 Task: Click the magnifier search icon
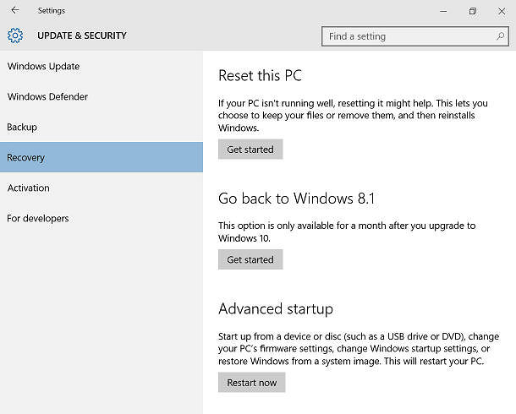tap(501, 36)
